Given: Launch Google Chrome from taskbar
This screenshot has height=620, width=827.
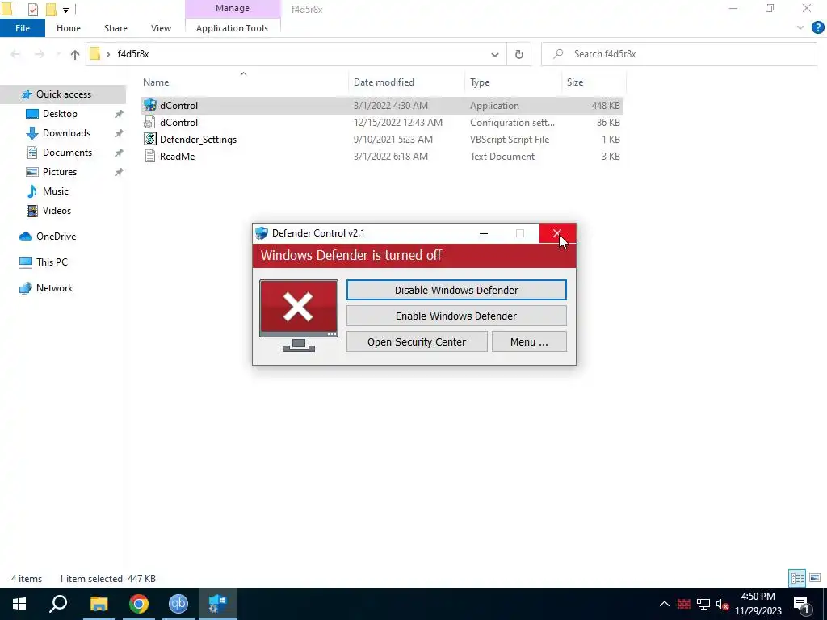Looking at the screenshot, I should click(139, 604).
